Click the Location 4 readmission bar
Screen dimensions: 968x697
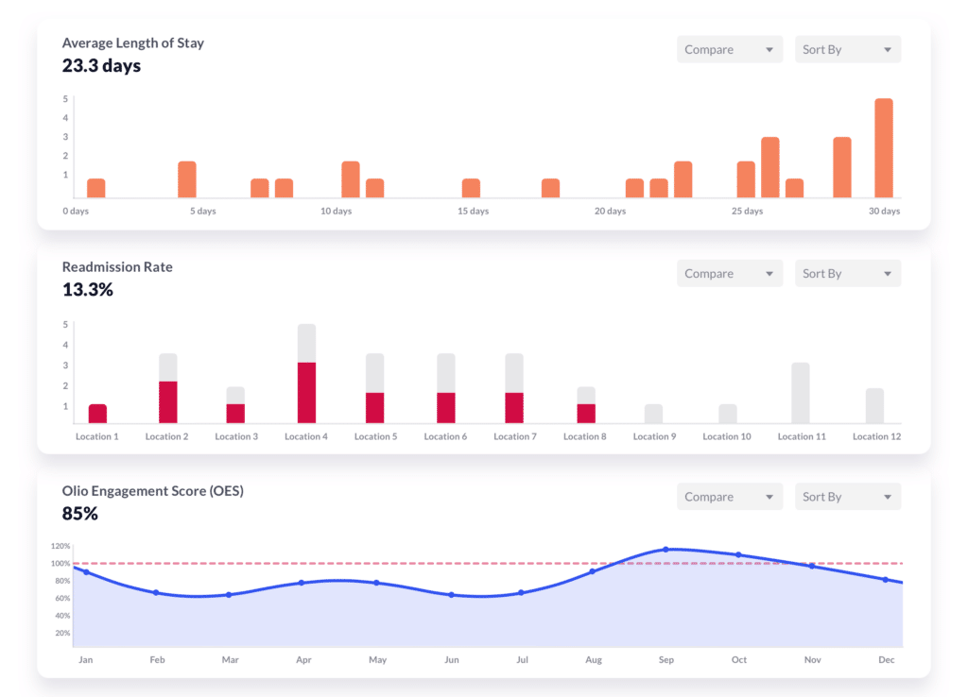coord(307,373)
